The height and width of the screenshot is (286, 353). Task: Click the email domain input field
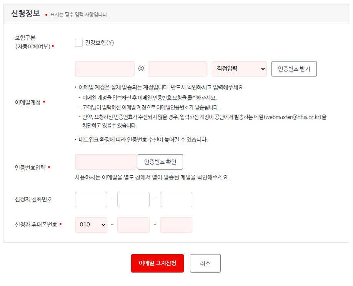click(x=177, y=68)
